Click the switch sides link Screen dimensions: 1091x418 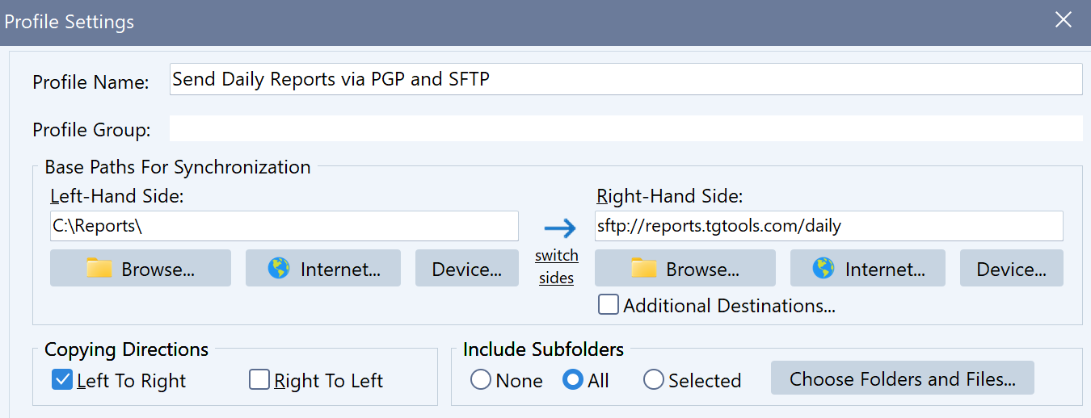(x=556, y=267)
